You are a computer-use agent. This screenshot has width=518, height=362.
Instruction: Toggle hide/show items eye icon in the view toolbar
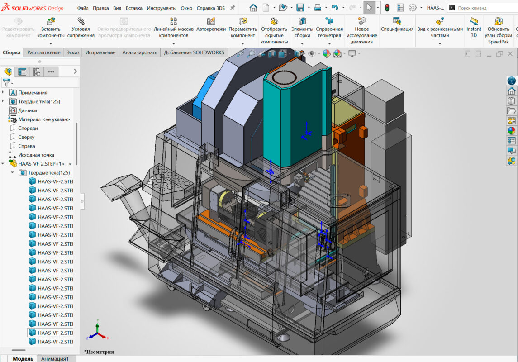coord(312,54)
